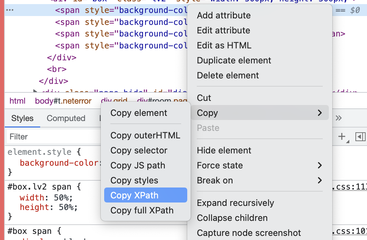367x240 pixels.
Task: Select Copy selector option
Action: (x=139, y=150)
